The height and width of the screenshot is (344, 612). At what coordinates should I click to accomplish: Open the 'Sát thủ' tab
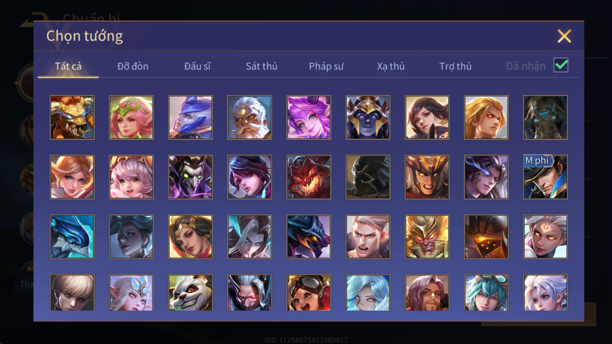(x=262, y=66)
